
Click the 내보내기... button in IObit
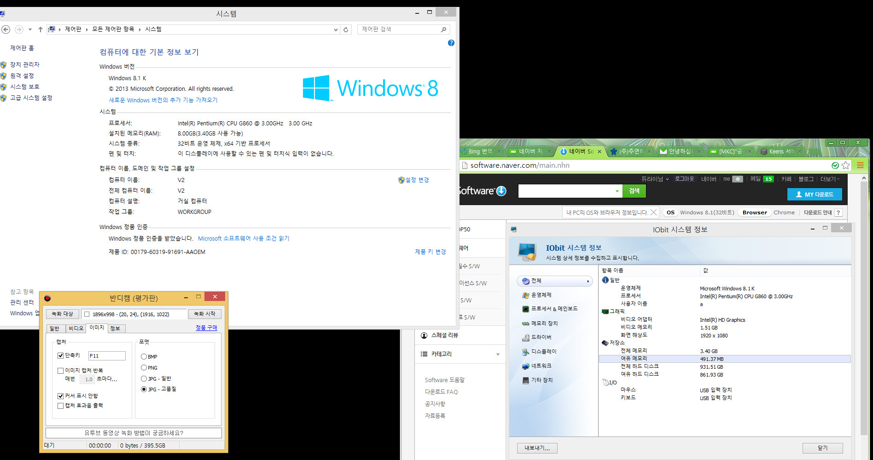coord(537,448)
